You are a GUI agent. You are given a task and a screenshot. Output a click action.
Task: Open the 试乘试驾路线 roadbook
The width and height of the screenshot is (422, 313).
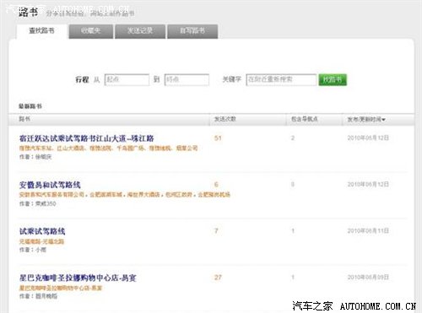42,231
